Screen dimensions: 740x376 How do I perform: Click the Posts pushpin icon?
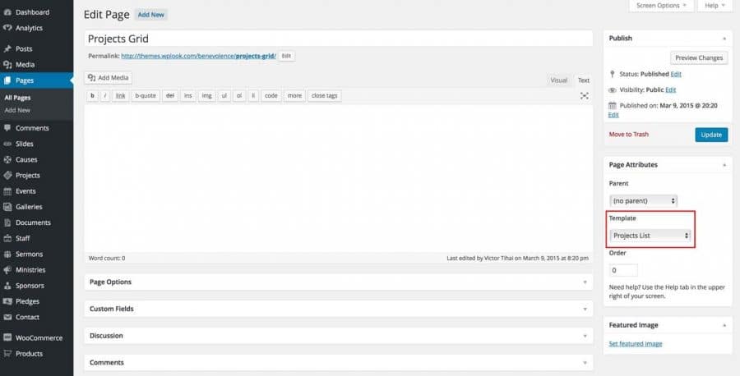7,48
